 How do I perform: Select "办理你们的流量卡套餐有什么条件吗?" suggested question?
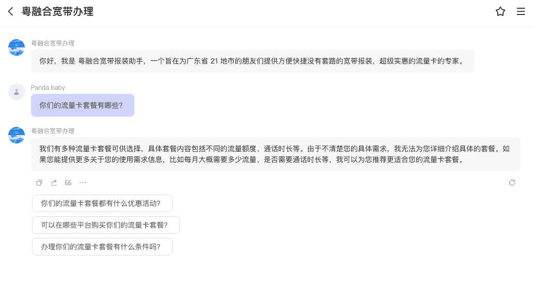point(102,247)
